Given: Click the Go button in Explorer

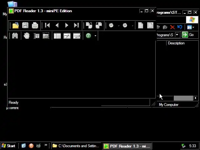Looking at the screenshot, I should pyautogui.click(x=188, y=35).
